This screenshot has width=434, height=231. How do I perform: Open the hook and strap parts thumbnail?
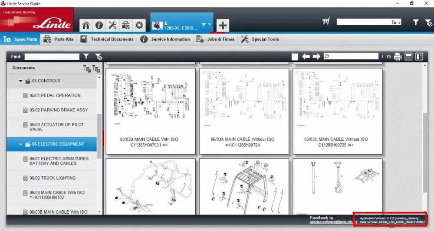(x=337, y=186)
